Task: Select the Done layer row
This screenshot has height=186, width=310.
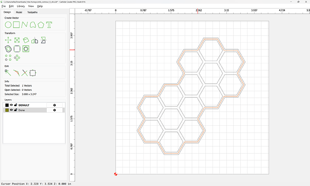Action: point(34,110)
